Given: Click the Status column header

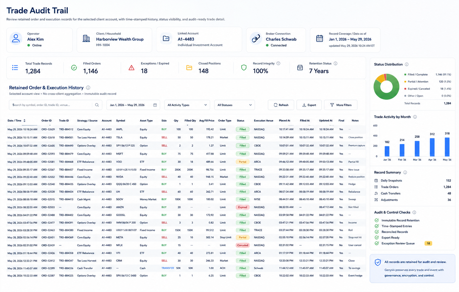Looking at the screenshot, I should click(x=241, y=121).
